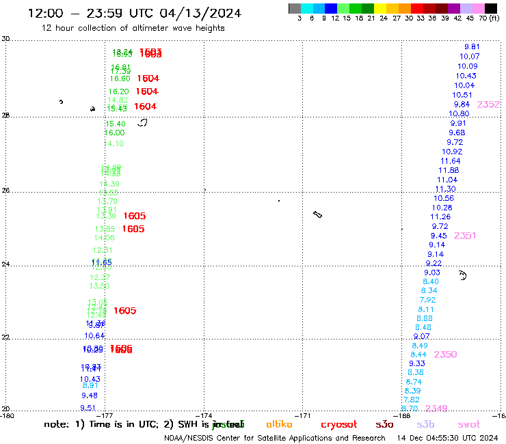This screenshot has height=444, width=506.
Task: Click the pink 'swot' satellite label
Action: point(469,424)
